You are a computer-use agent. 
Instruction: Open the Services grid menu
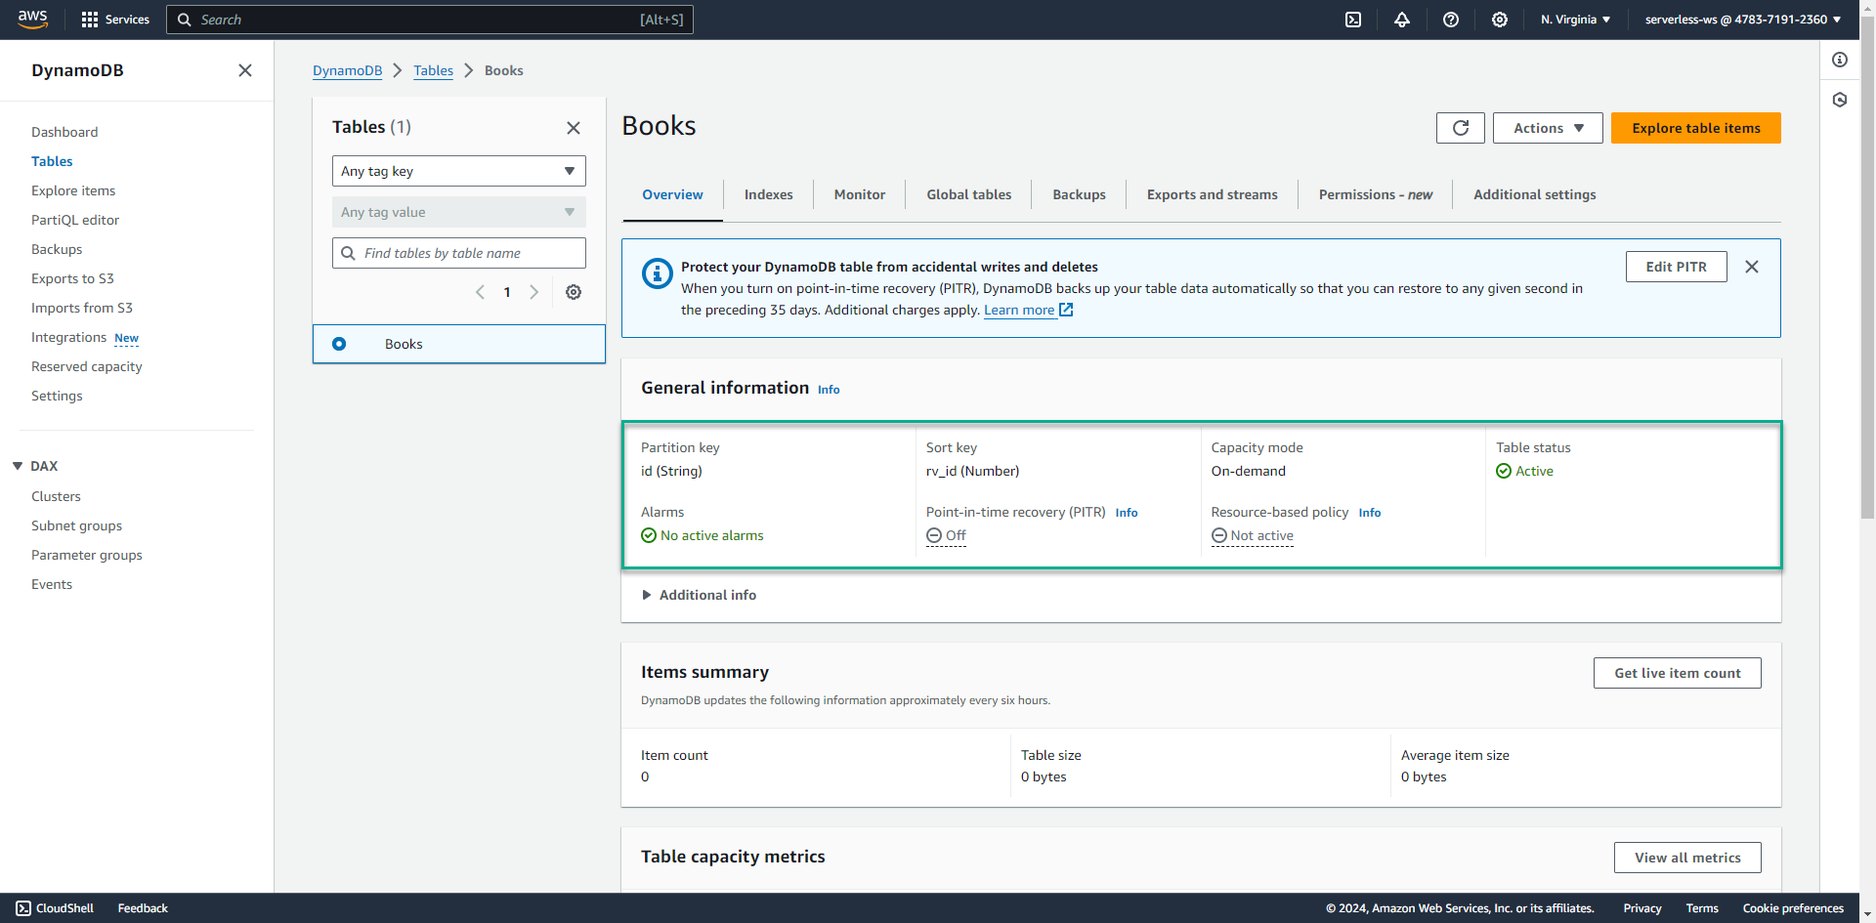[115, 20]
